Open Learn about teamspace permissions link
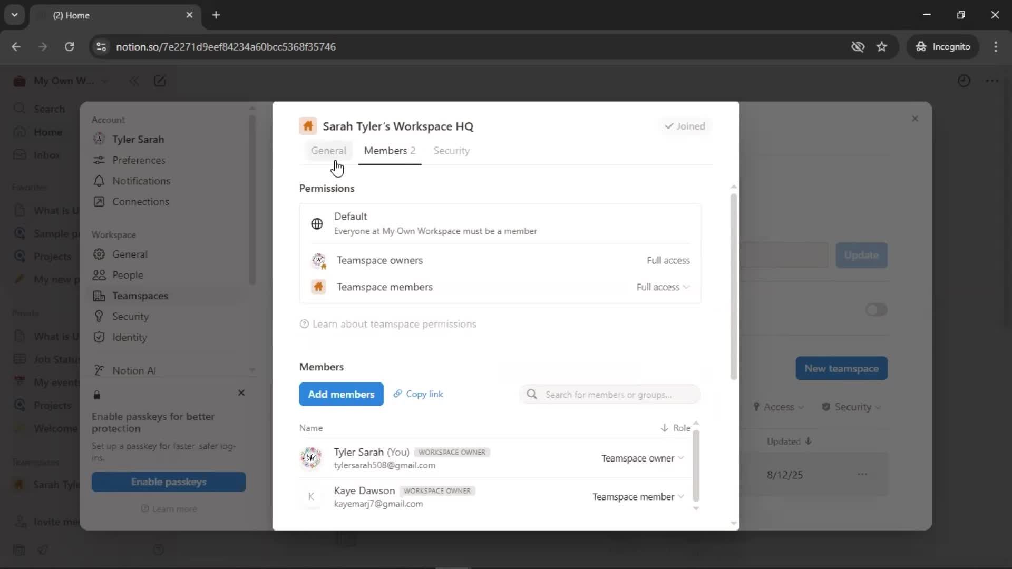1012x569 pixels. 388,324
